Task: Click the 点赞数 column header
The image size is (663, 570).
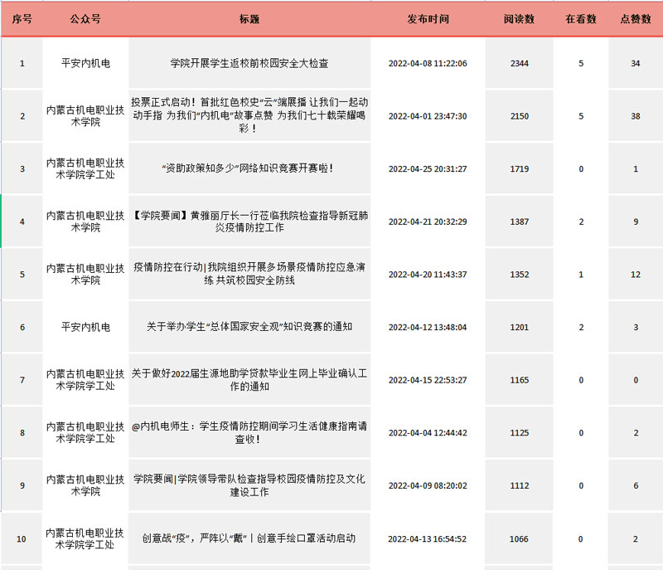Action: pos(636,18)
